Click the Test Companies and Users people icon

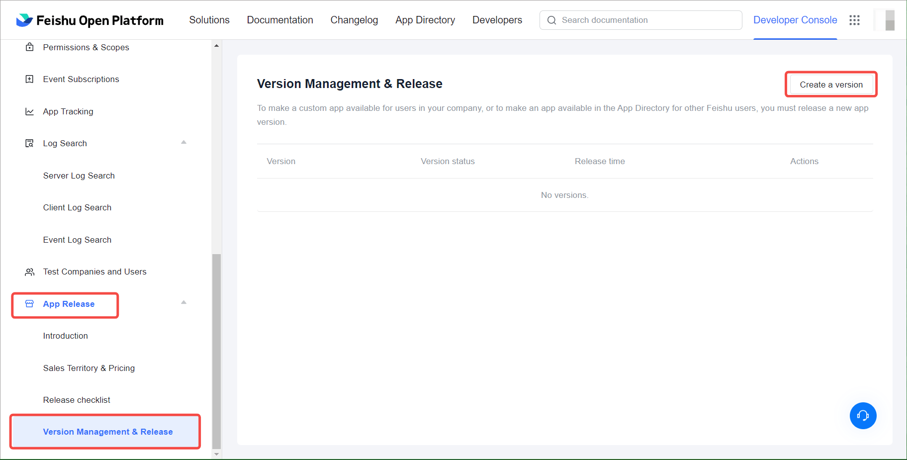[x=30, y=272]
